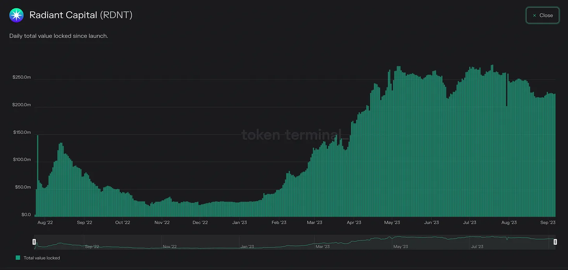
Task: Click Jul '23 in the mini navigator chart
Action: [478, 247]
